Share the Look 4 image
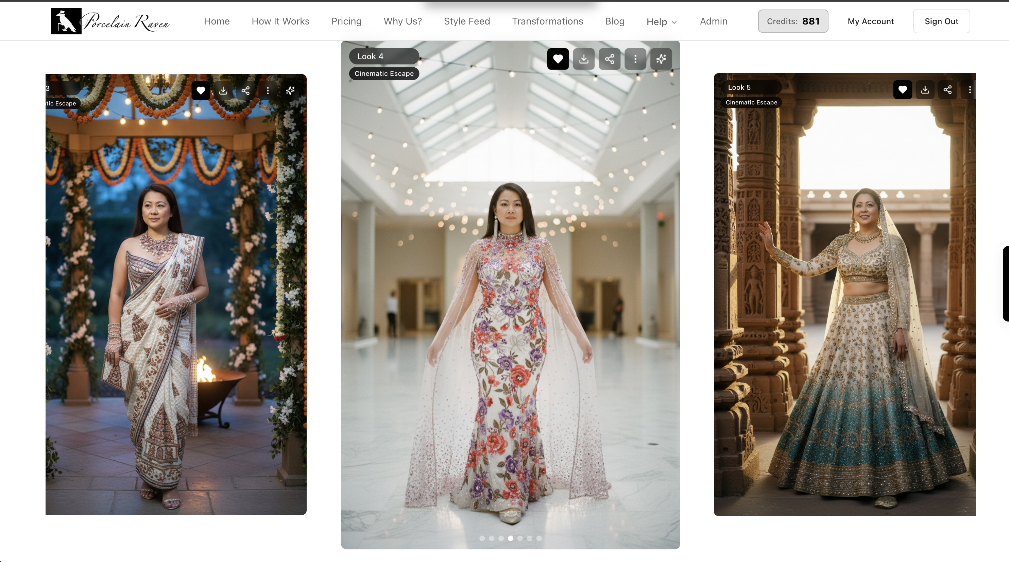 pyautogui.click(x=610, y=59)
